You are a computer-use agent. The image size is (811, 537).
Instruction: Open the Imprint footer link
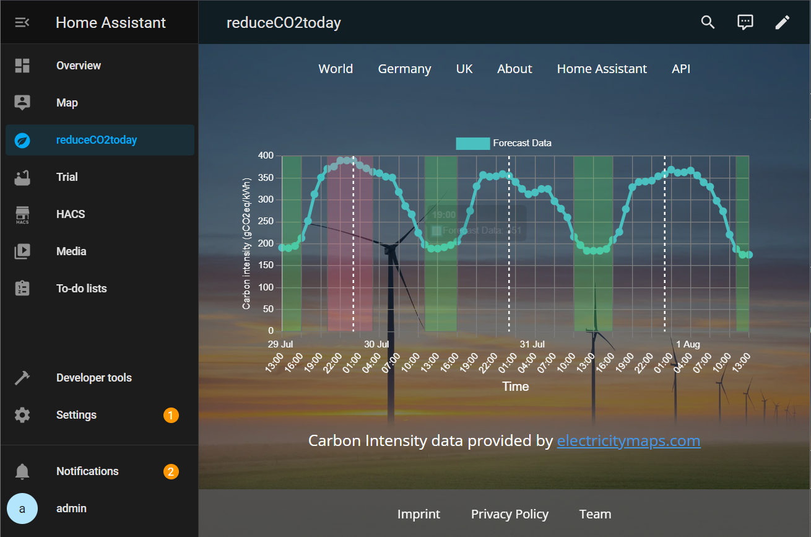(x=419, y=514)
